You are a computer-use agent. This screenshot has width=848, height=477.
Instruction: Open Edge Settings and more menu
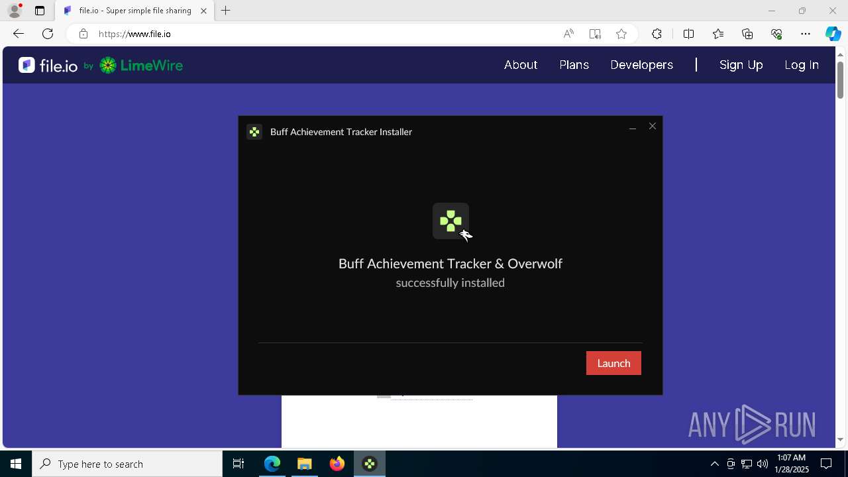point(806,34)
